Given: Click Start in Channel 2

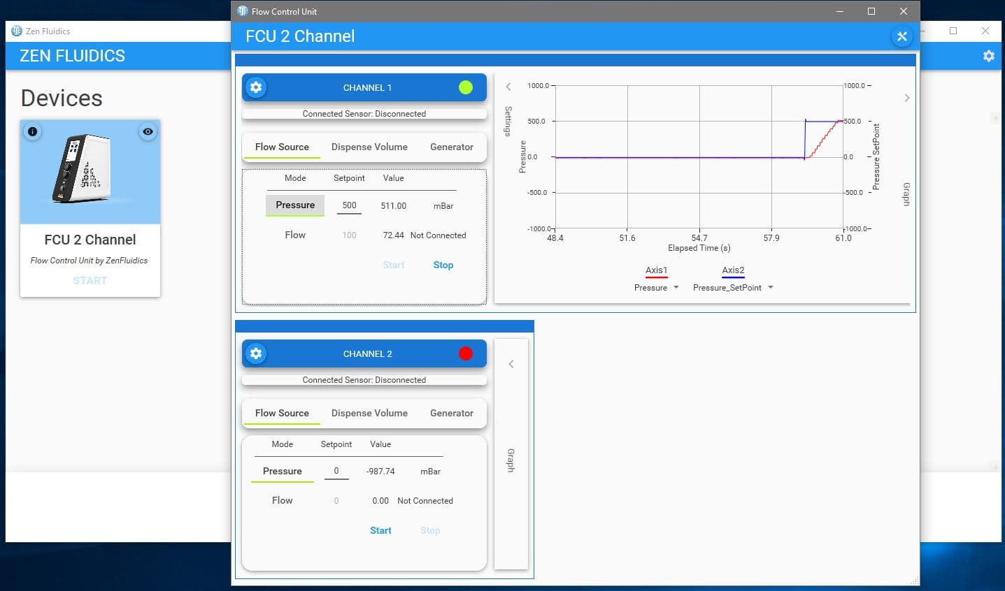Looking at the screenshot, I should pos(380,530).
